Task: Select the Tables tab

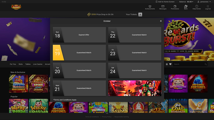Action: pos(28,64)
